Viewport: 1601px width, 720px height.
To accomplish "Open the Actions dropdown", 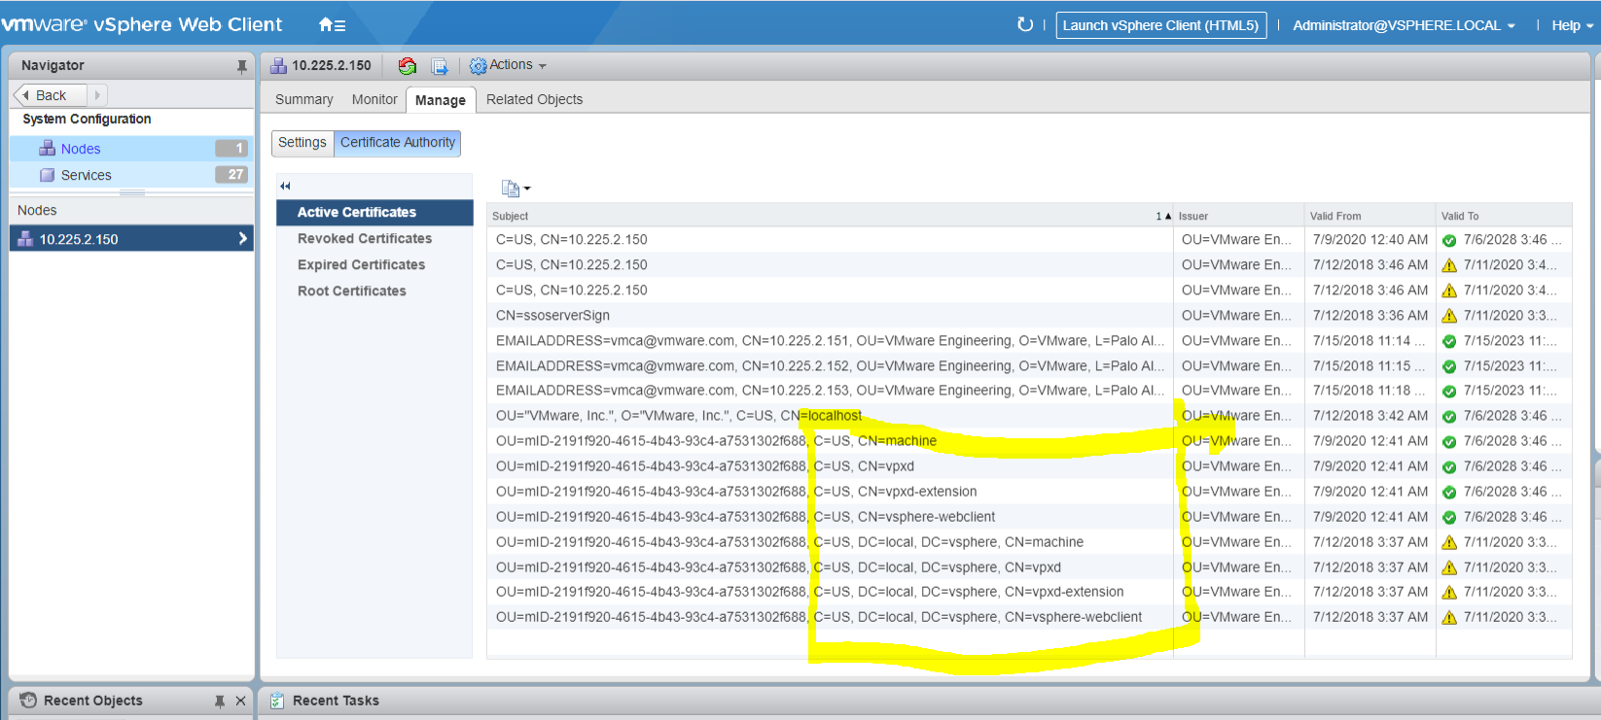I will tap(508, 65).
